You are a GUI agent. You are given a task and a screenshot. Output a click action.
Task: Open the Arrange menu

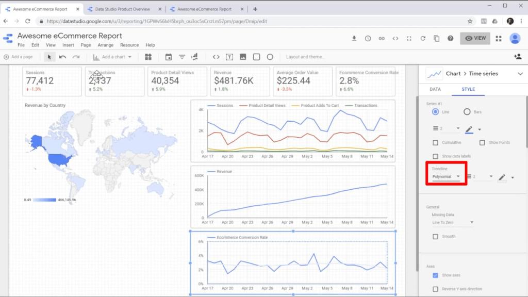point(105,45)
